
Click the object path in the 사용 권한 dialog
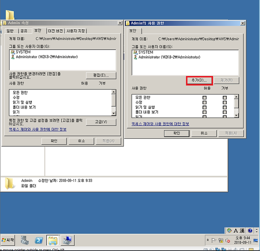pos(199,39)
